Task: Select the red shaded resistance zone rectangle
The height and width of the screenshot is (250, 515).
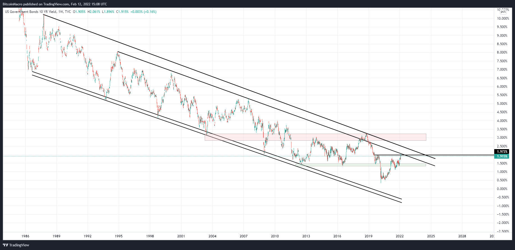Action: (x=315, y=137)
